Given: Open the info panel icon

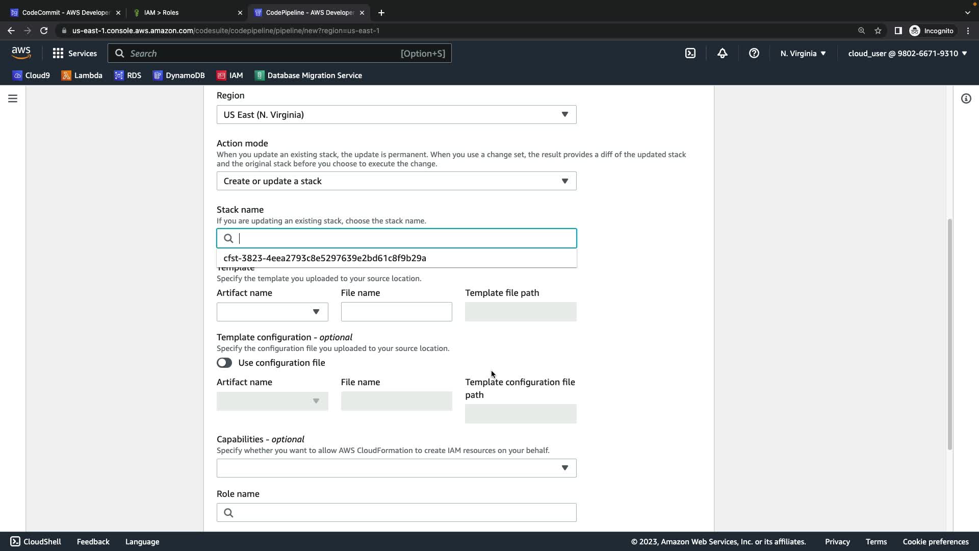Looking at the screenshot, I should (x=966, y=98).
